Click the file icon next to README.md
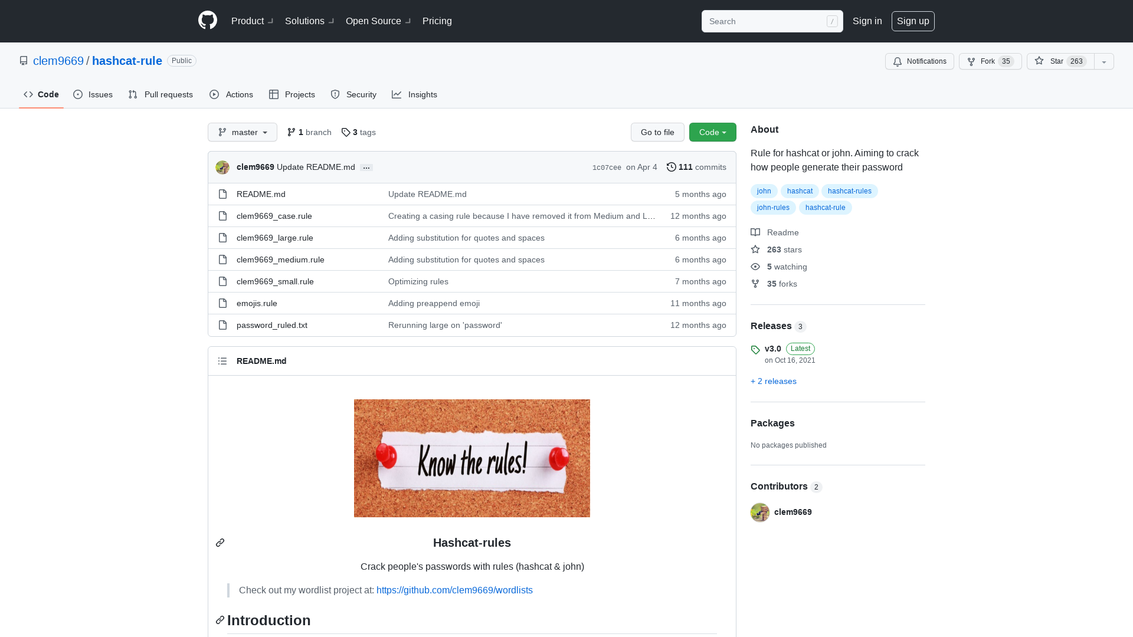The height and width of the screenshot is (637, 1133). coord(222,194)
